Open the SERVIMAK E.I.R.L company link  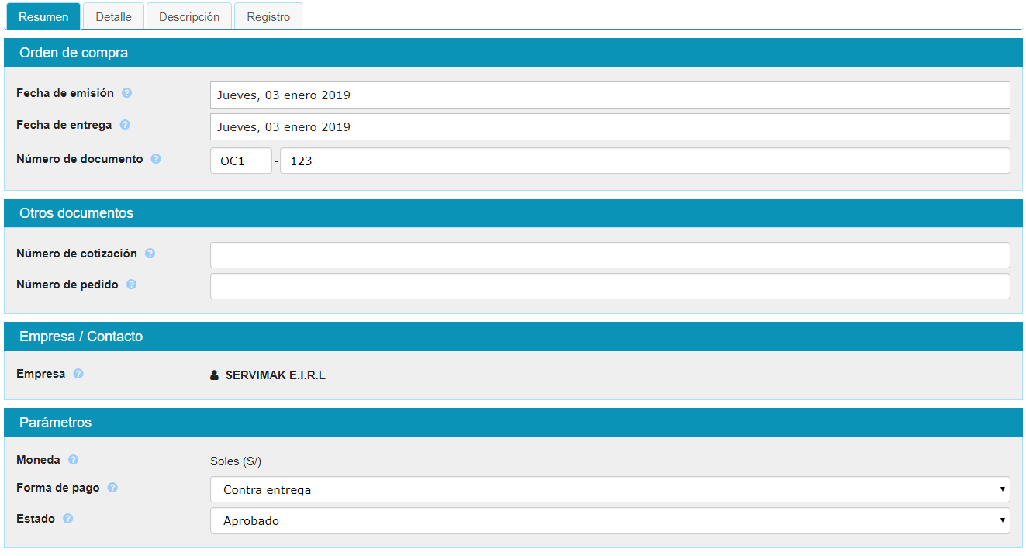coord(275,375)
